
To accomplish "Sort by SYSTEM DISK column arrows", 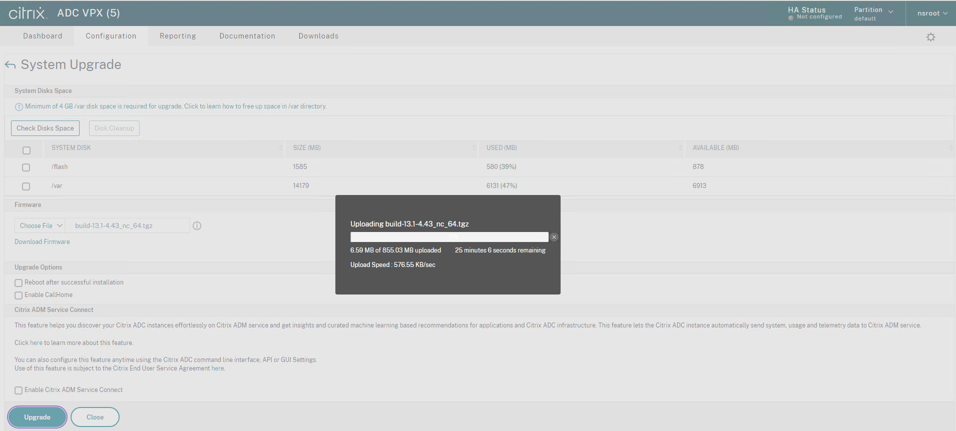I will point(280,148).
